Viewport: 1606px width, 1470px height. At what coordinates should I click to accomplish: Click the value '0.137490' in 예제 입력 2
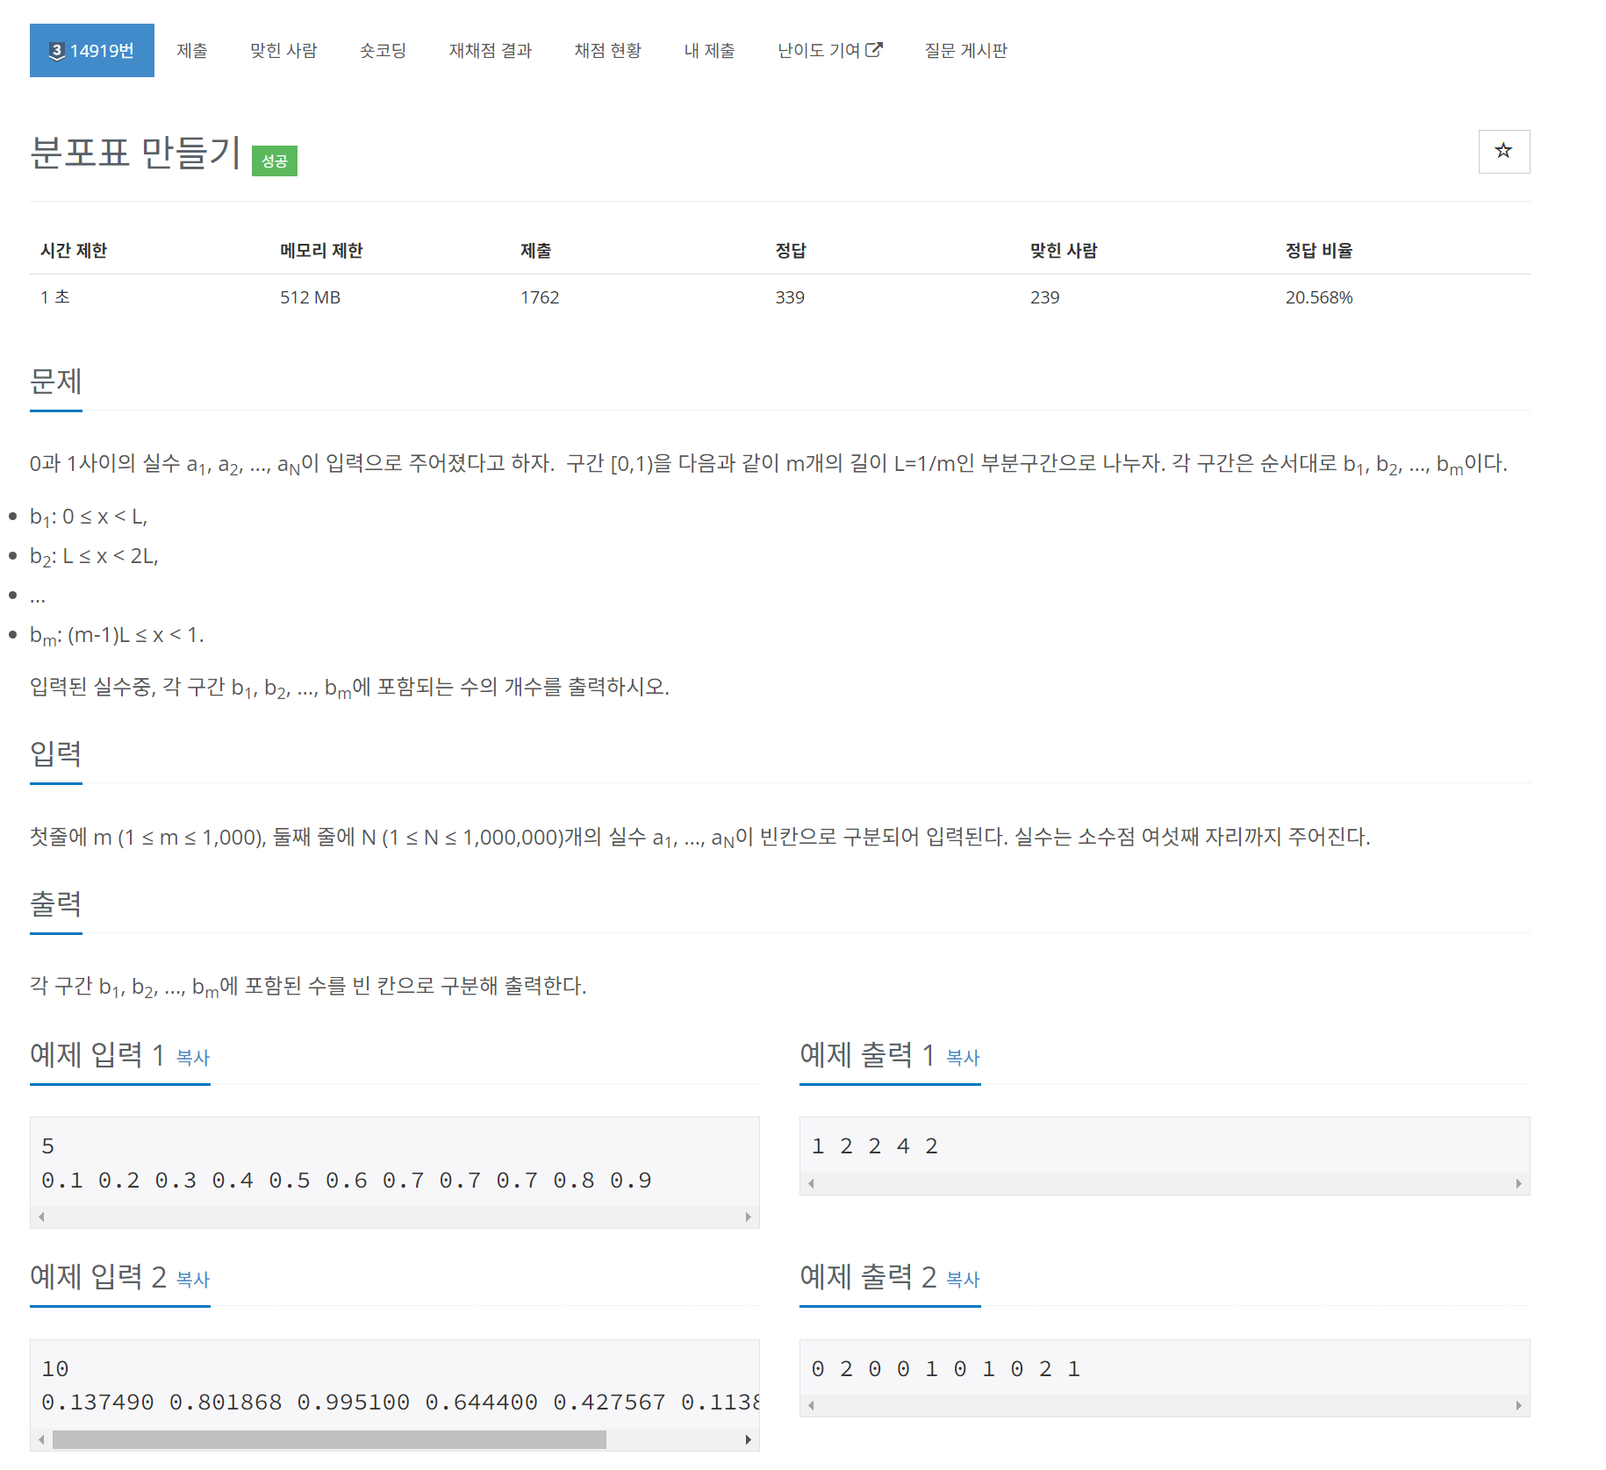coord(97,1402)
